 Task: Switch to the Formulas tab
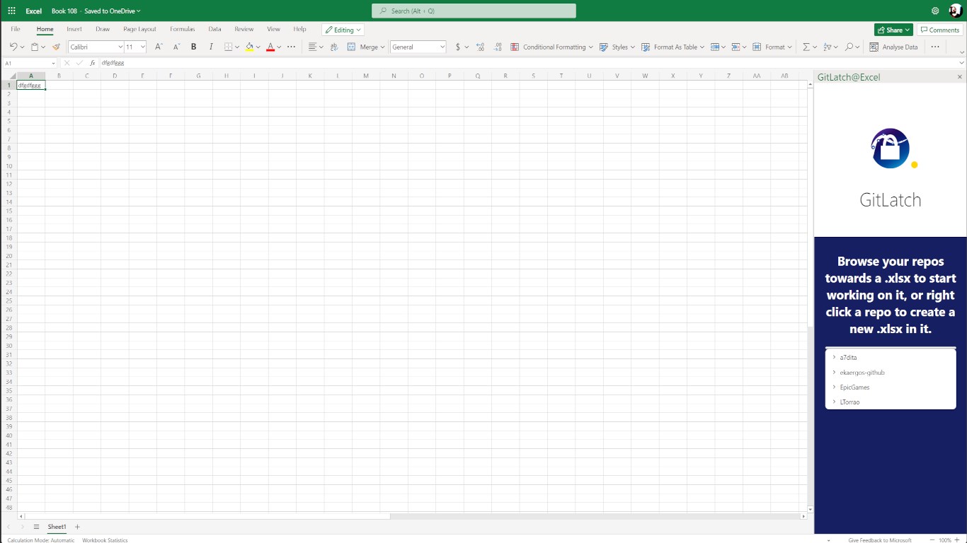[183, 29]
